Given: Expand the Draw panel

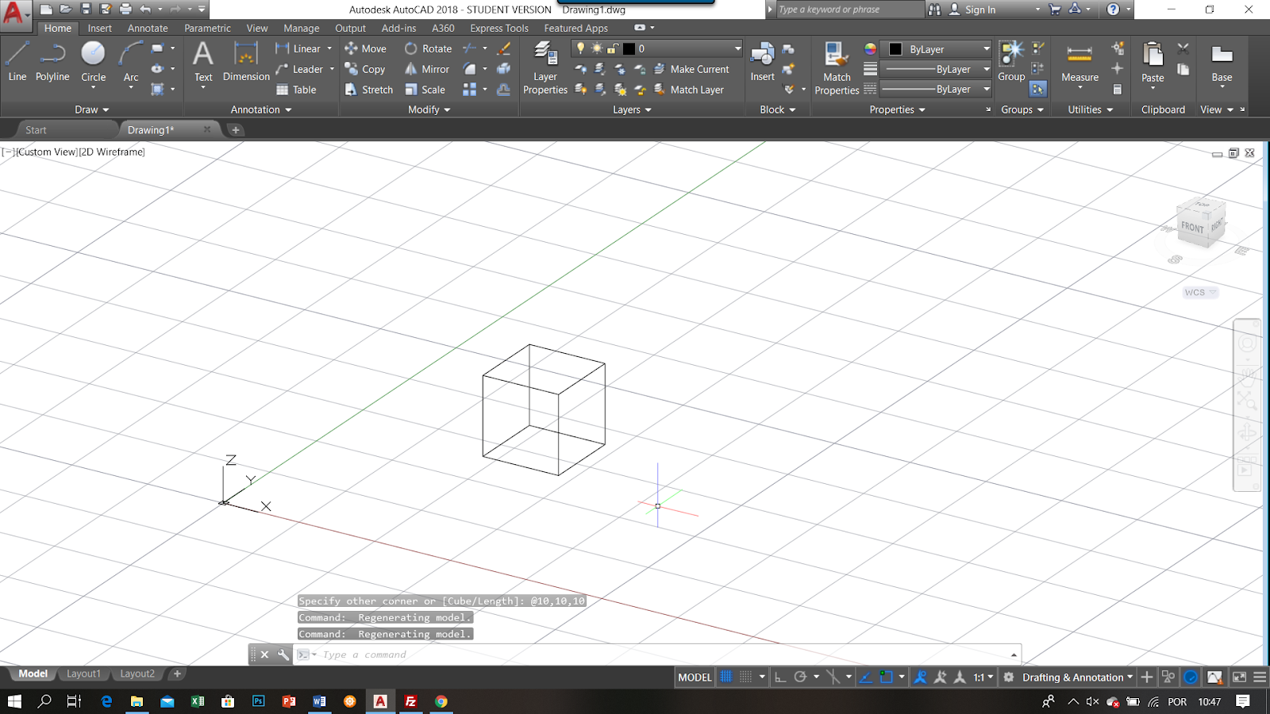Looking at the screenshot, I should [x=92, y=109].
